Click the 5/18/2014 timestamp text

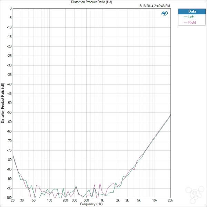tap(154, 6)
